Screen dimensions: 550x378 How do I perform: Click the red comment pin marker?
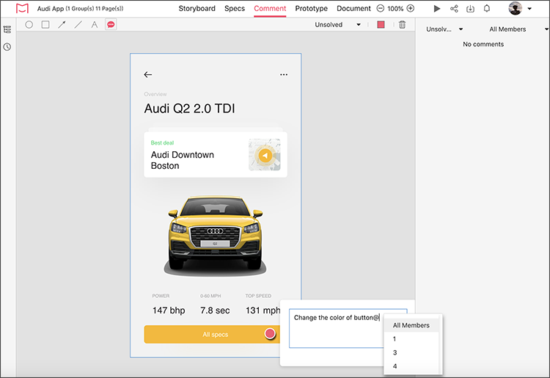coord(270,333)
